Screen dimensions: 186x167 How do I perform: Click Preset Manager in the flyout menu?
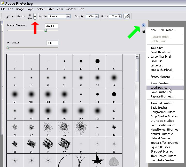162,77
